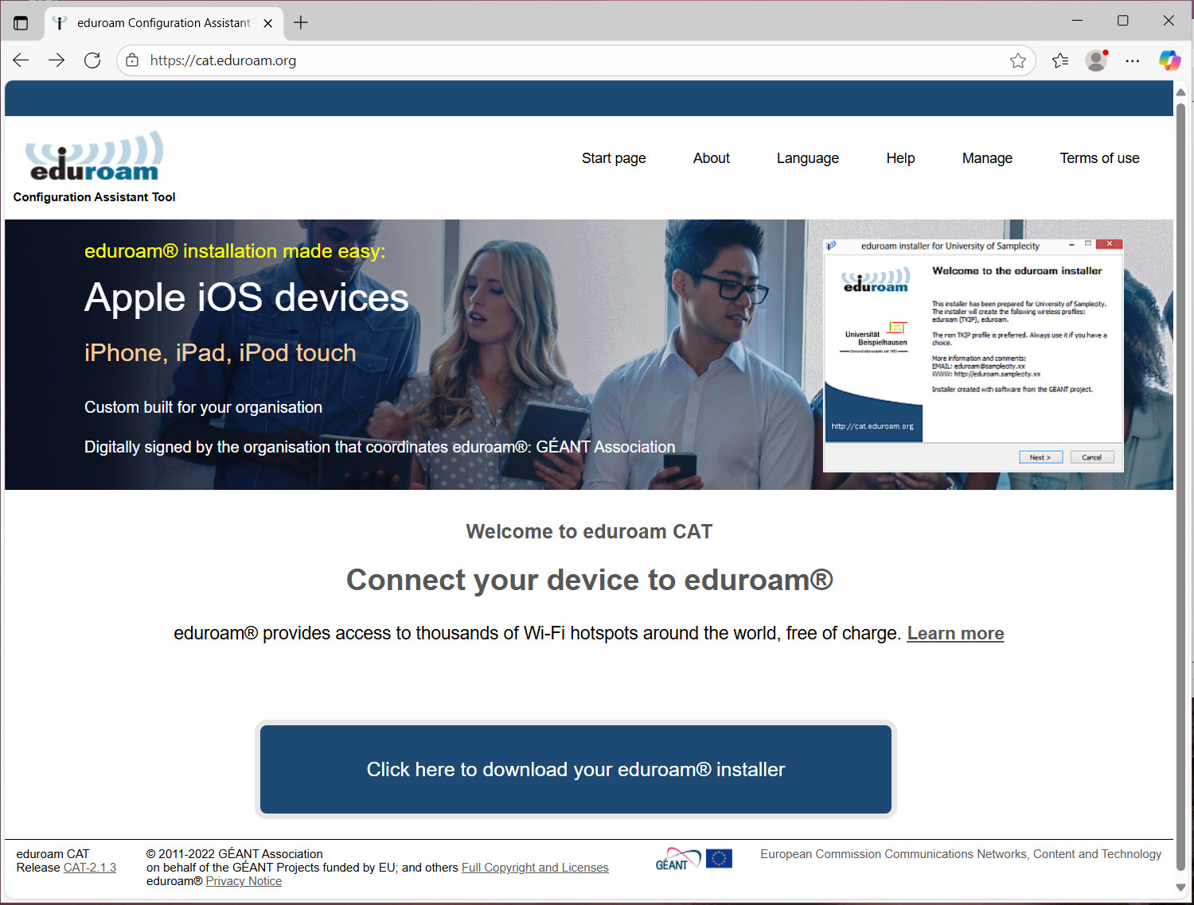Select the eduroam Configuration Assistant tab

point(163,23)
